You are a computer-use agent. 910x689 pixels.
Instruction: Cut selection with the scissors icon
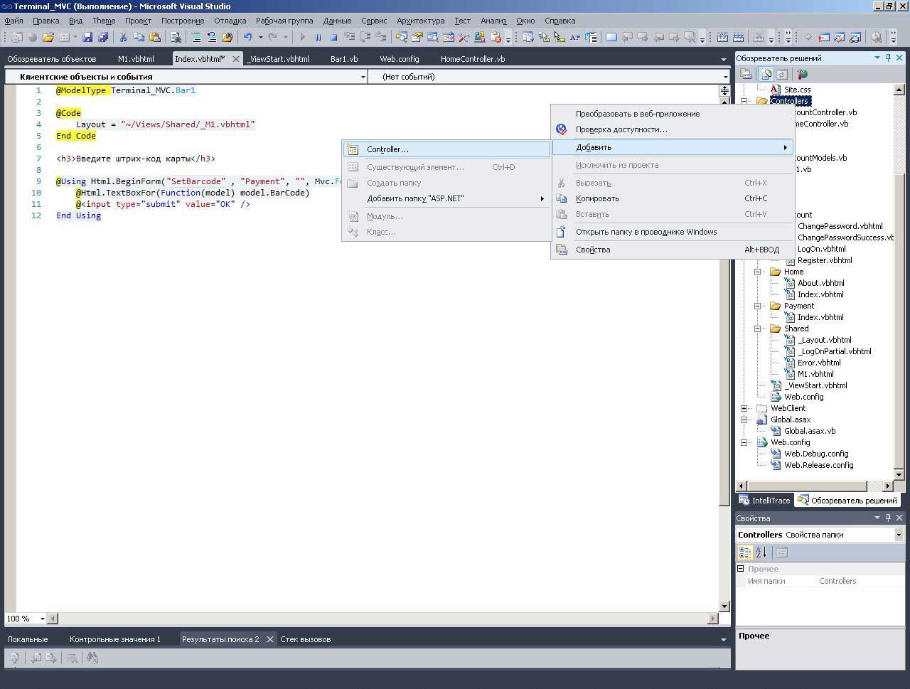pyautogui.click(x=123, y=37)
